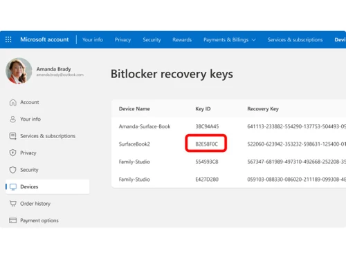Viewport: 346px width, 259px height.
Task: Open Your info in the left sidebar
Action: point(30,119)
